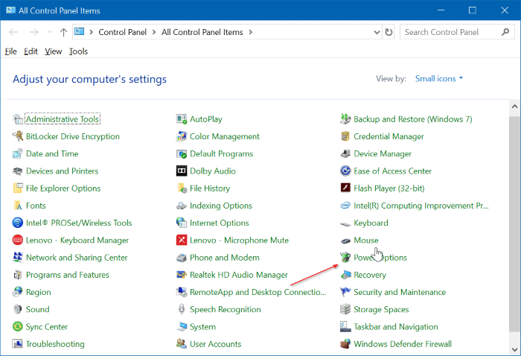The image size is (521, 356).
Task: Open the Tools menu
Action: click(78, 51)
